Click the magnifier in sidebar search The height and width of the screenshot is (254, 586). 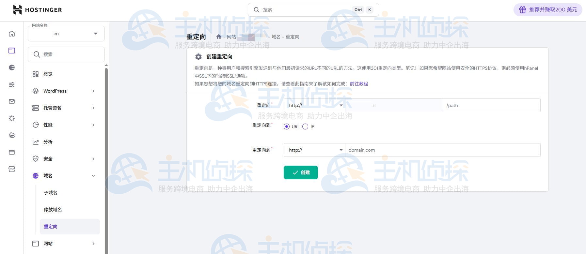(x=37, y=54)
